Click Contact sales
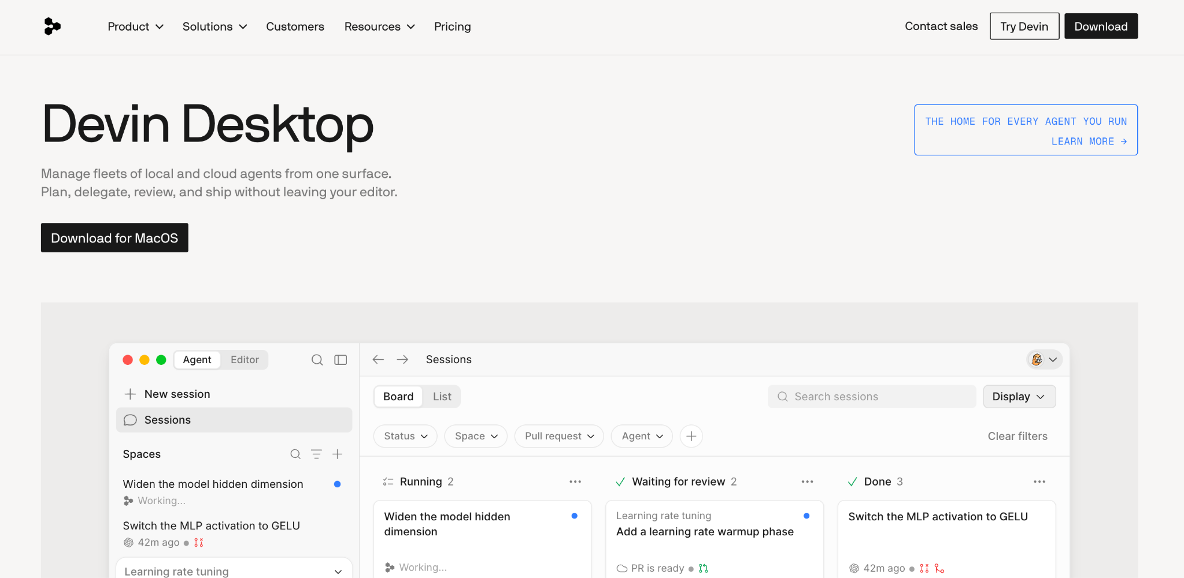This screenshot has width=1184, height=578. [941, 26]
